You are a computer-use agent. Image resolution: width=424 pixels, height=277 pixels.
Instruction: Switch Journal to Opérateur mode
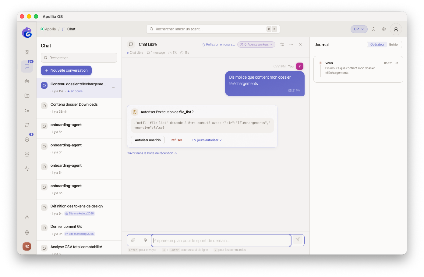(377, 44)
